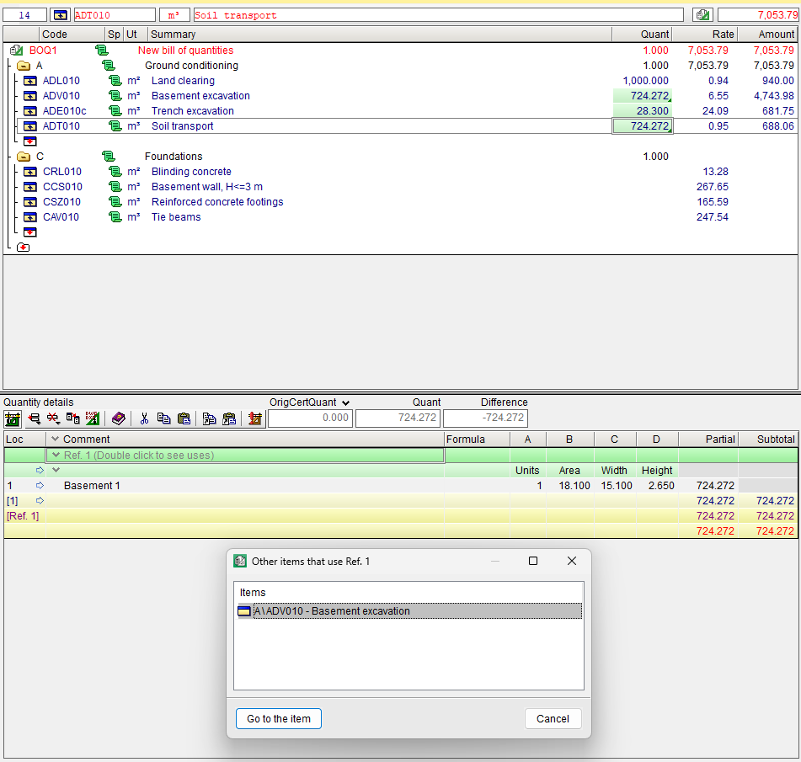Click the paste clipboard icon
This screenshot has height=762, width=801.
[x=184, y=418]
